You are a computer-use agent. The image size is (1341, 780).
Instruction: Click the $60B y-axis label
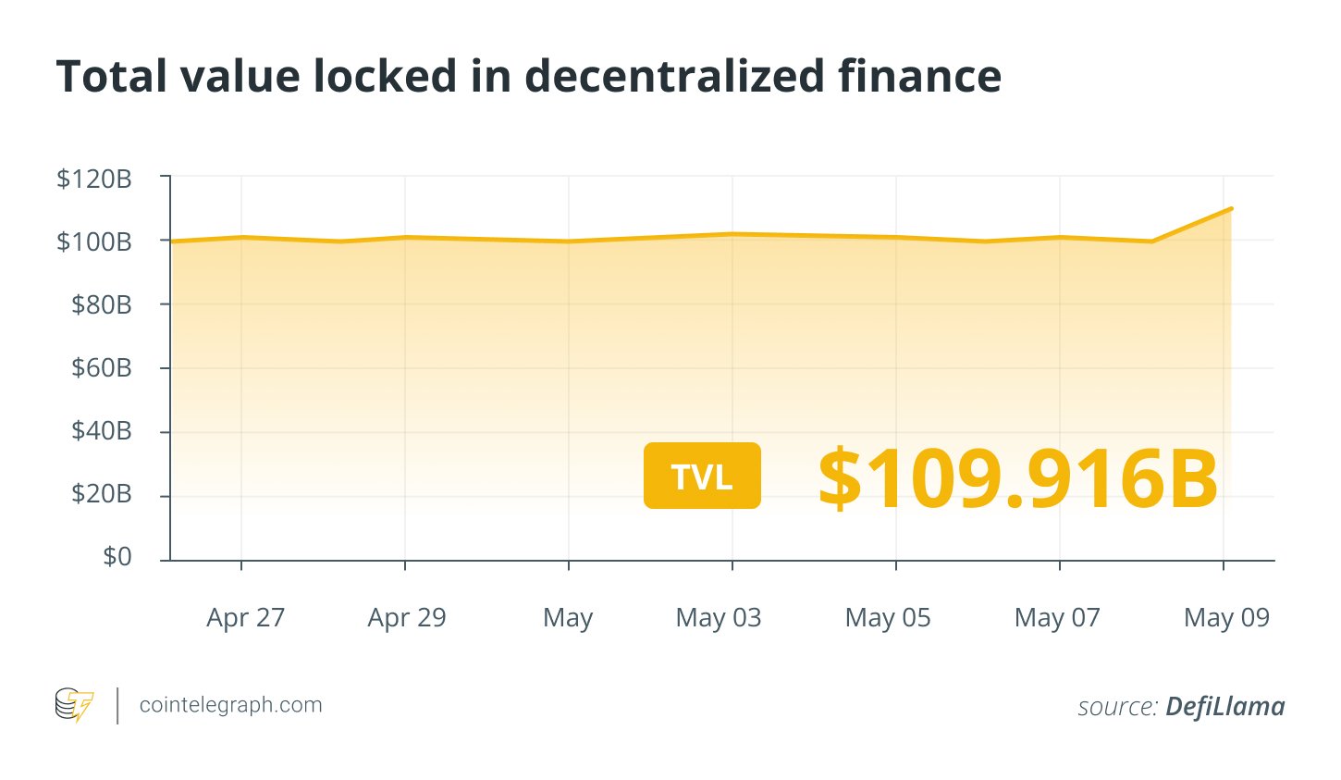coord(102,368)
